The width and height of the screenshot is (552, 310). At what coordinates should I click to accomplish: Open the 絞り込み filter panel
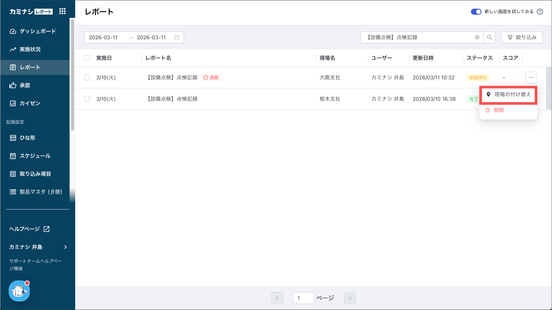(x=522, y=37)
